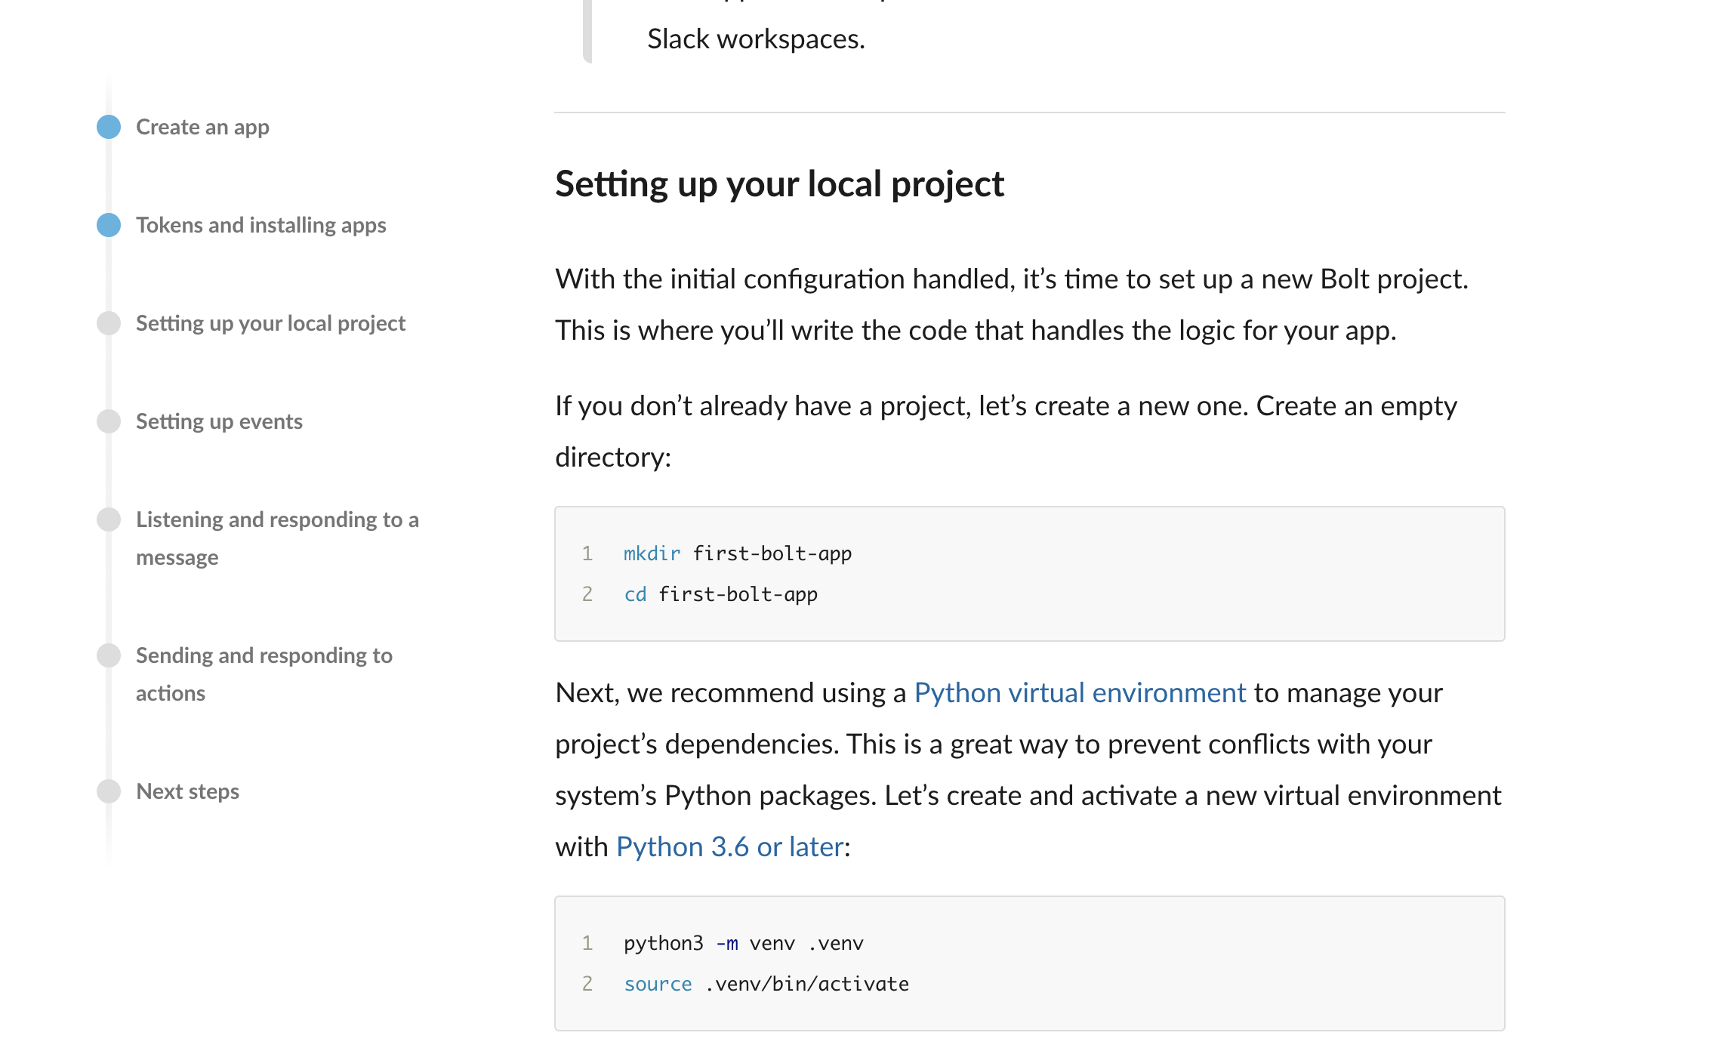Screen dimensions: 1717x1045
Task: Open the Create an app section
Action: (202, 127)
